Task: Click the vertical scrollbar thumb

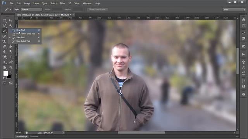Action: (x=238, y=61)
